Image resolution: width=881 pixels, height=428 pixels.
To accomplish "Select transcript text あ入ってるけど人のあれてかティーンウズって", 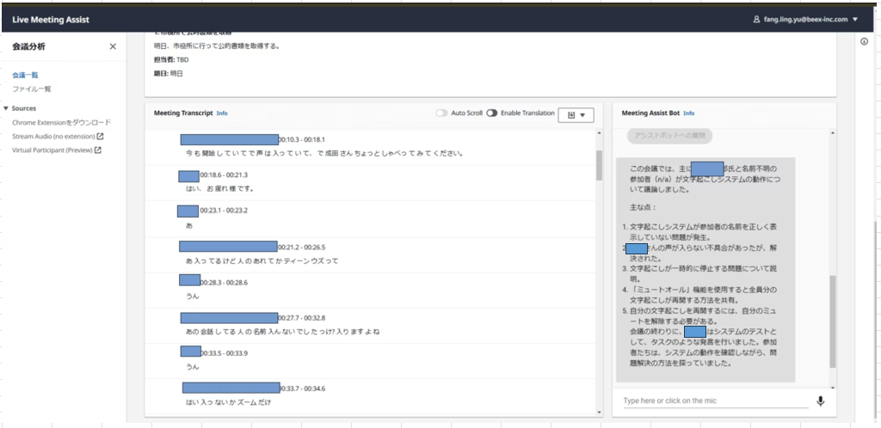I will point(262,261).
